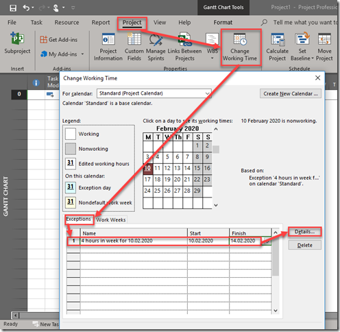The width and height of the screenshot is (340, 332).
Task: Switch to the Work Weeks tab
Action: [111, 220]
